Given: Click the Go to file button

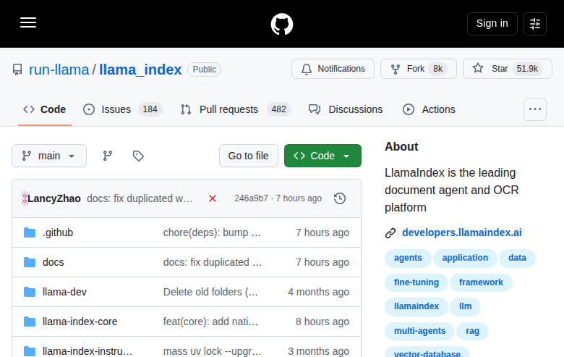Looking at the screenshot, I should pyautogui.click(x=249, y=156).
